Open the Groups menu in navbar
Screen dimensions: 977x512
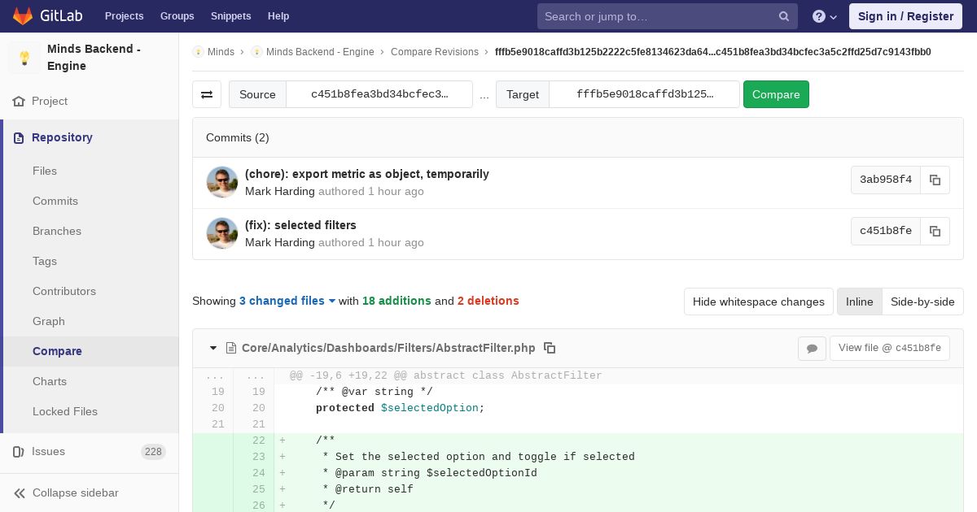click(177, 16)
